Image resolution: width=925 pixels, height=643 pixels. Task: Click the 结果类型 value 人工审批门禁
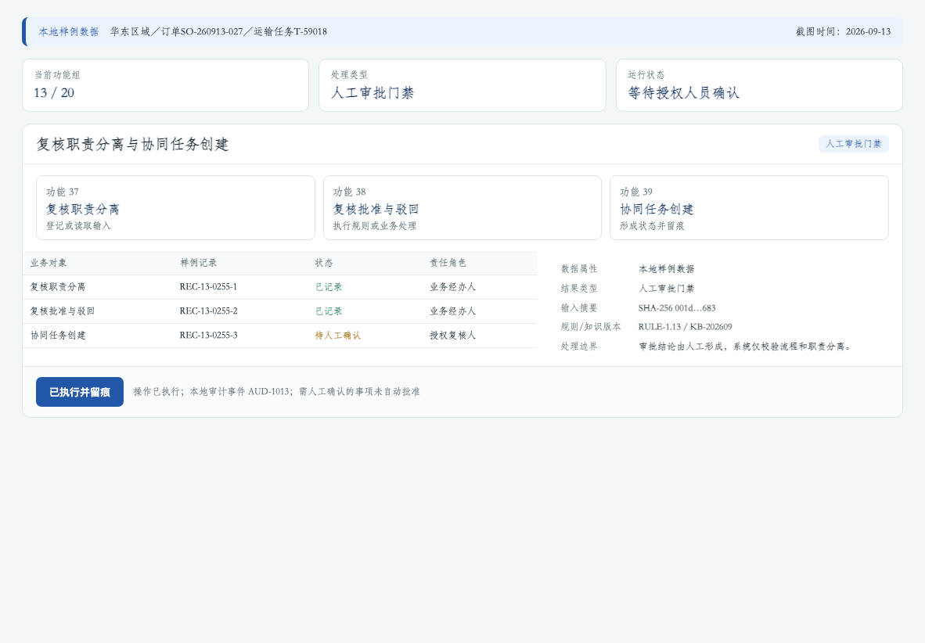pos(666,289)
